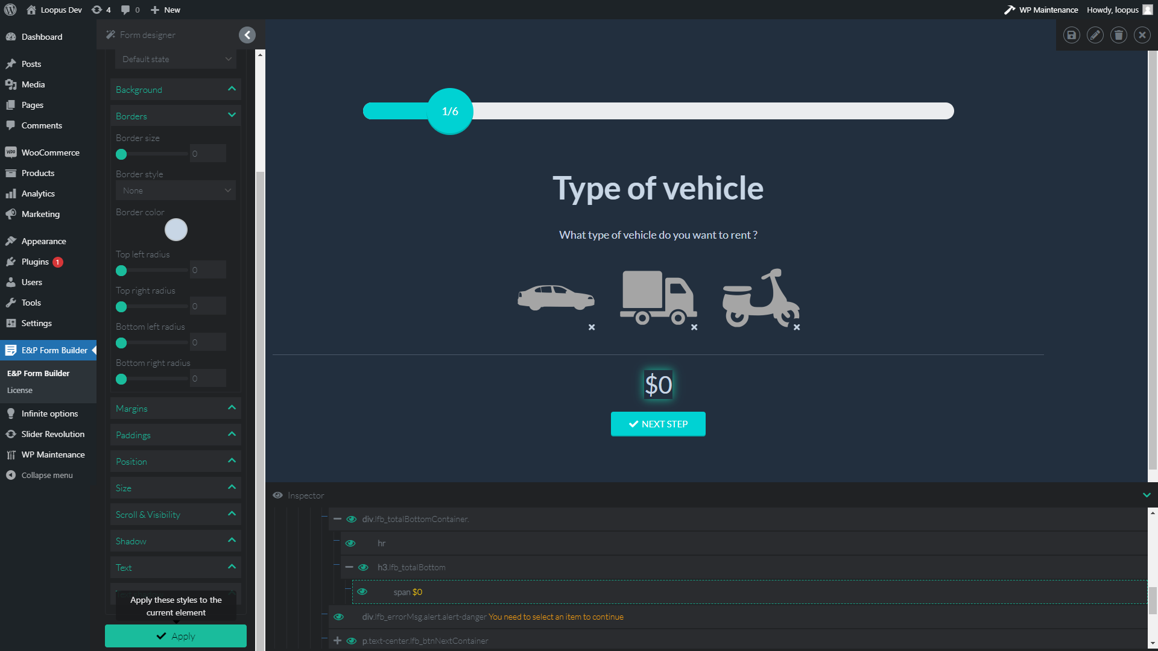Screen dimensions: 1158x651
Task: Click the trash delete icon at top right
Action: (1118, 35)
